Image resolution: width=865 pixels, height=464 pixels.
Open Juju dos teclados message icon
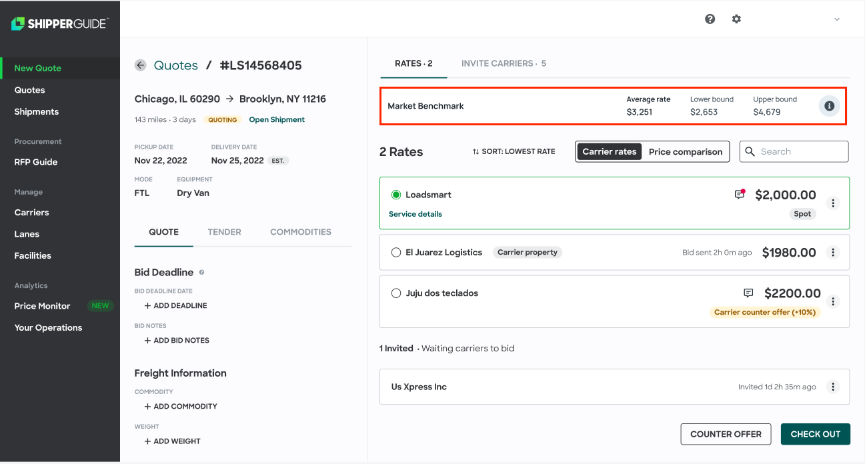[748, 293]
